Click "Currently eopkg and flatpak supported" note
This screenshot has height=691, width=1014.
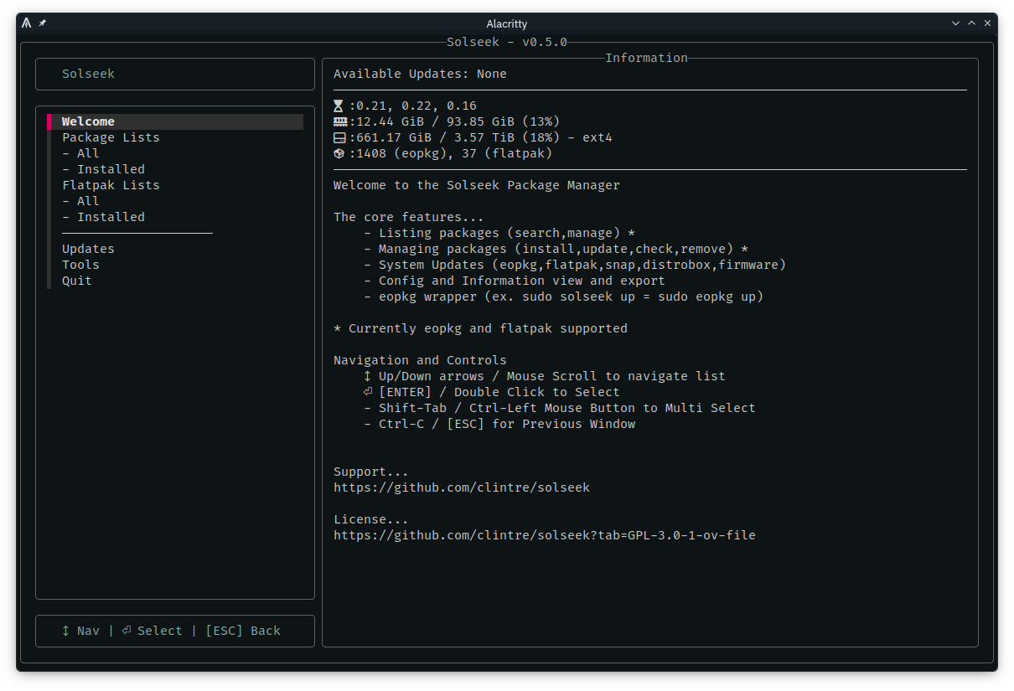(x=480, y=328)
